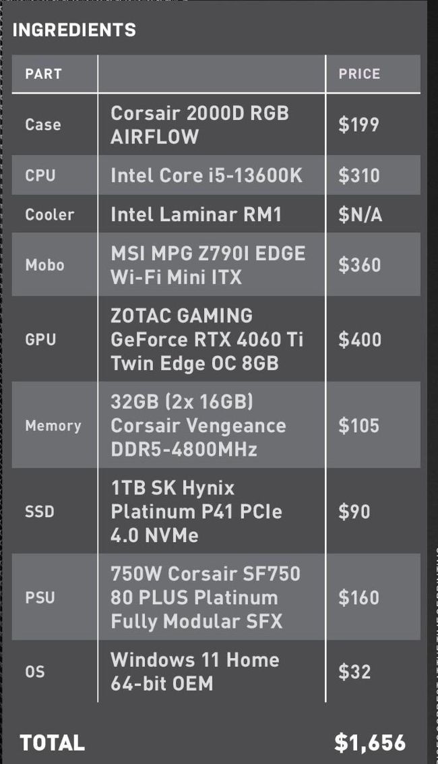Select the MSI MPG Z790I EDGE motherboard
Image resolution: width=438 pixels, height=764 pixels.
[x=208, y=265]
